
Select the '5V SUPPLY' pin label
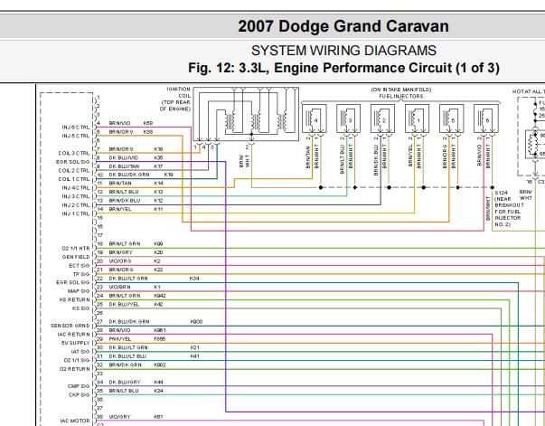[x=75, y=344]
